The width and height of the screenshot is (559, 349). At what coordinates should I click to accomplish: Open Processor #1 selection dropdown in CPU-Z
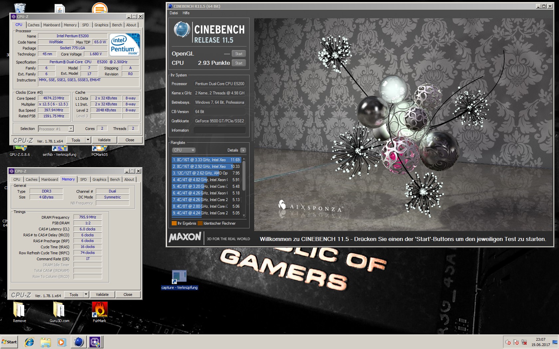point(56,129)
